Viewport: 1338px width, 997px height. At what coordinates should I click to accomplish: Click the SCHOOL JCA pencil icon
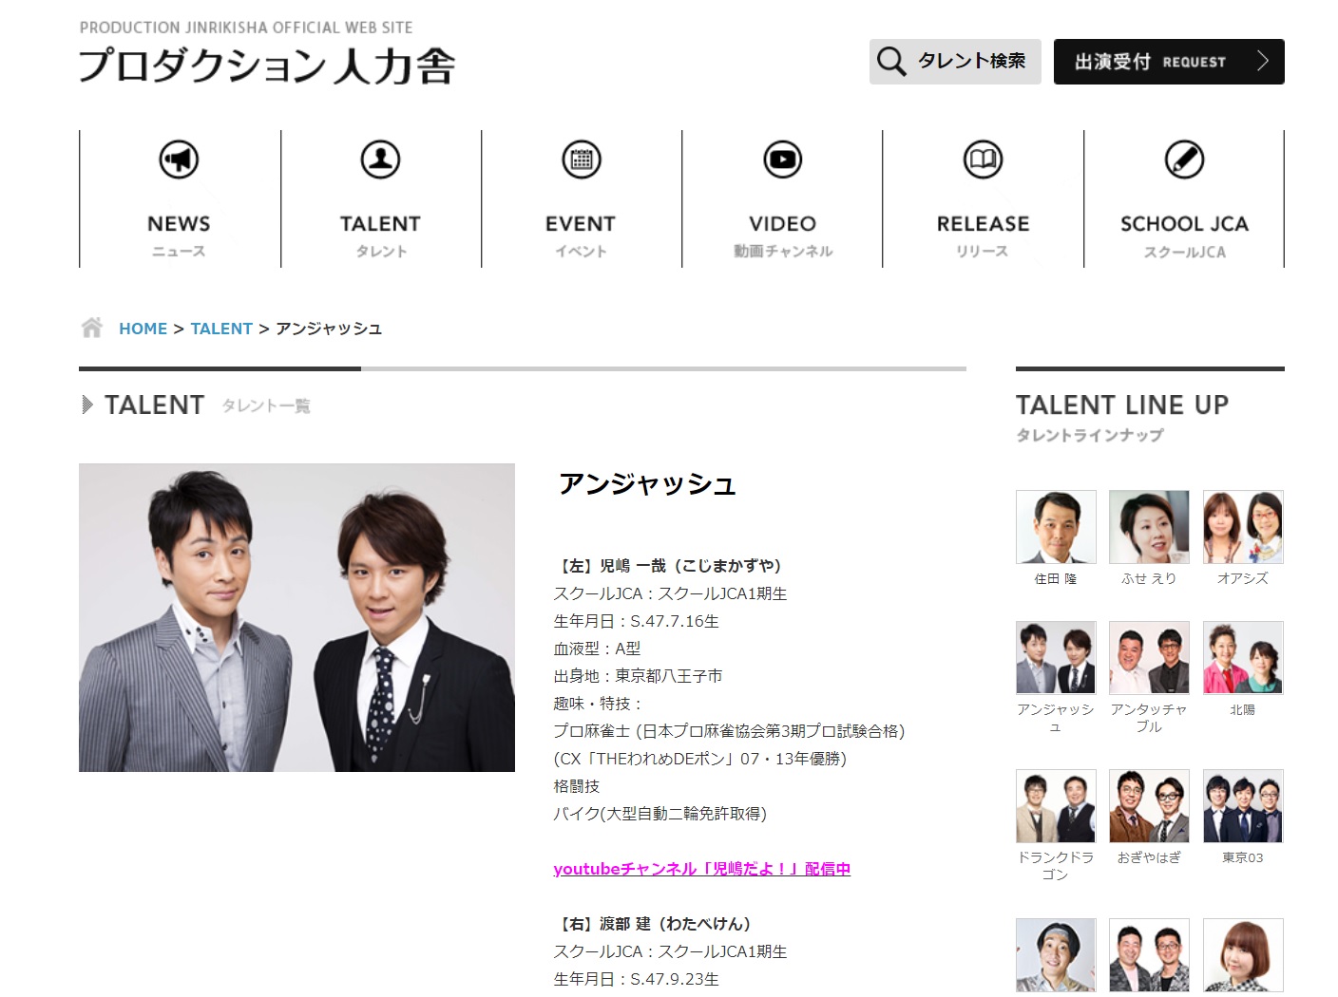pos(1184,160)
